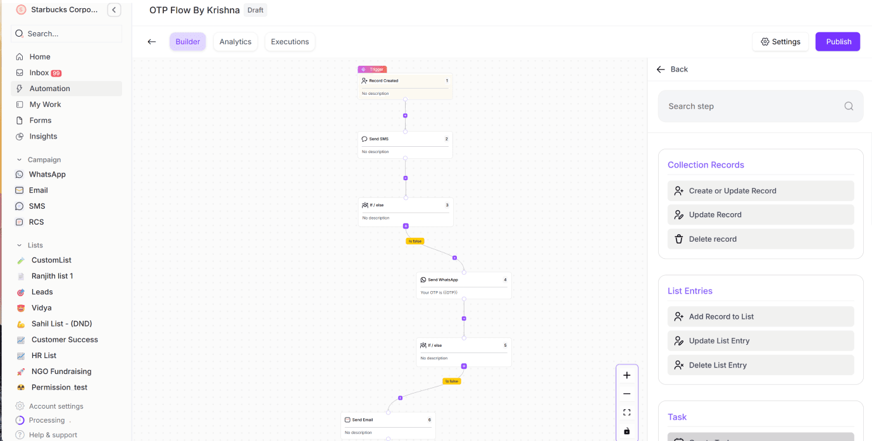Click the zoom out minus canvas control

(x=626, y=394)
